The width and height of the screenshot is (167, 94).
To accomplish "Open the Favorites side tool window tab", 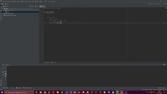I will (1, 83).
